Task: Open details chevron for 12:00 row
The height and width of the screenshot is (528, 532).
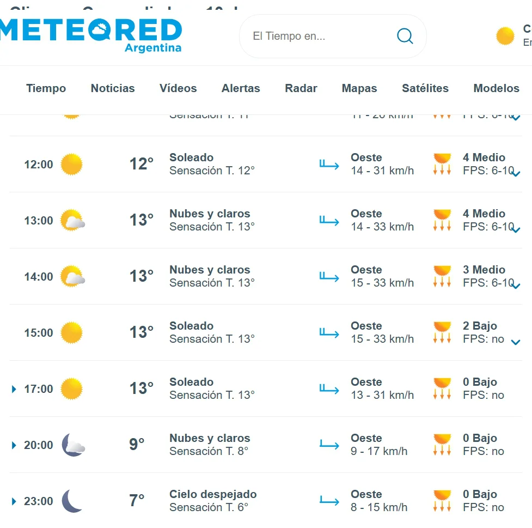Action: coord(516,174)
